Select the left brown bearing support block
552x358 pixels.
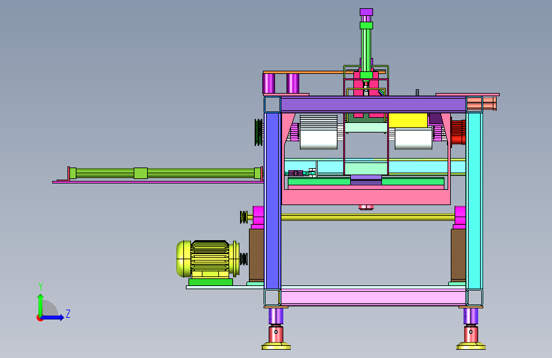coord(257,255)
